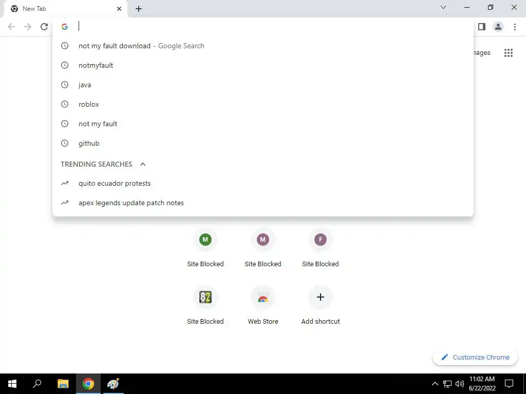Open the side panel icon
This screenshot has height=394, width=526.
[x=482, y=27]
